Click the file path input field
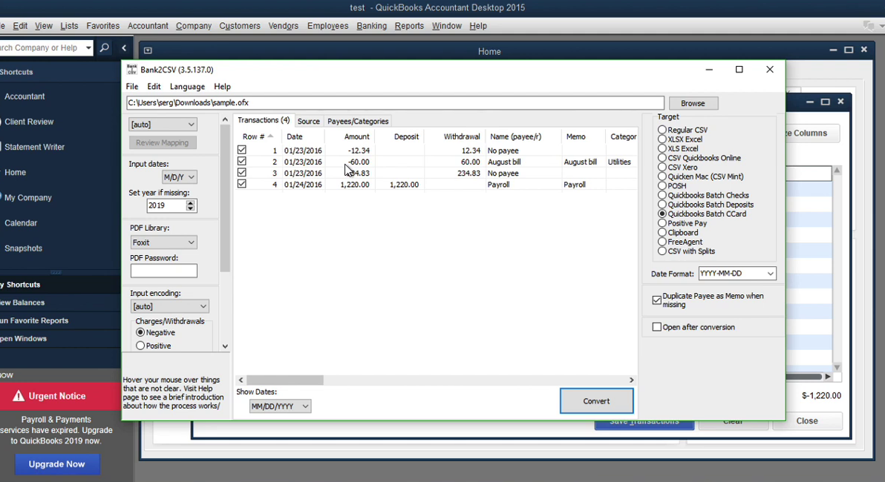The width and height of the screenshot is (885, 482). (395, 102)
